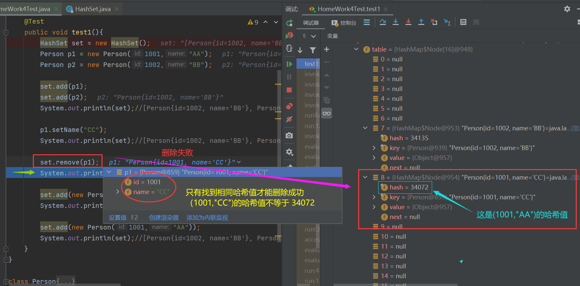Collapse p1 node in inline popup

point(109,172)
